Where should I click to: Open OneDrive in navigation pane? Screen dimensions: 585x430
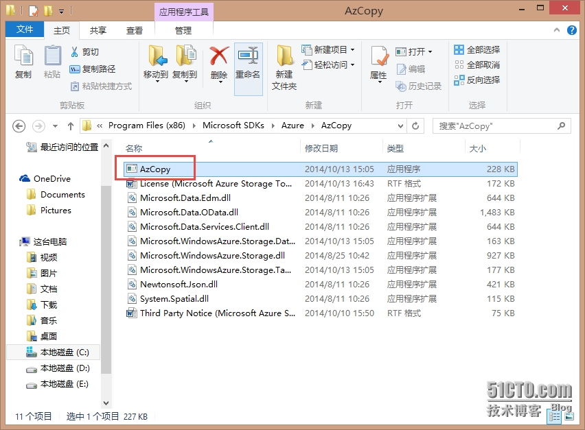[x=45, y=179]
